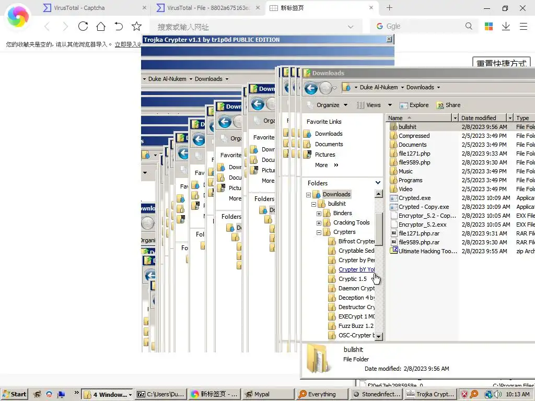535x401 pixels.
Task: Select the Cryptic 1.5 tree folder
Action: point(353,279)
